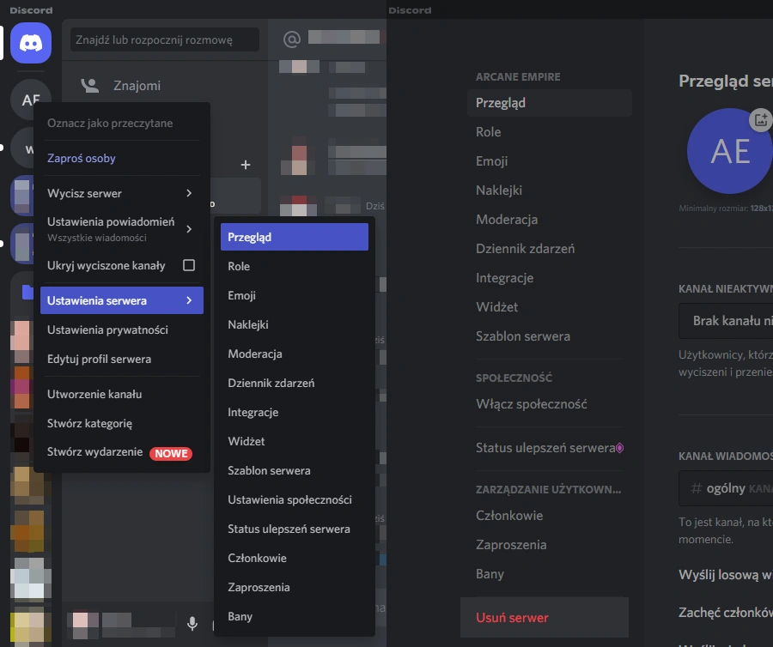
Task: Open the mentions @ icon
Action: tap(292, 39)
